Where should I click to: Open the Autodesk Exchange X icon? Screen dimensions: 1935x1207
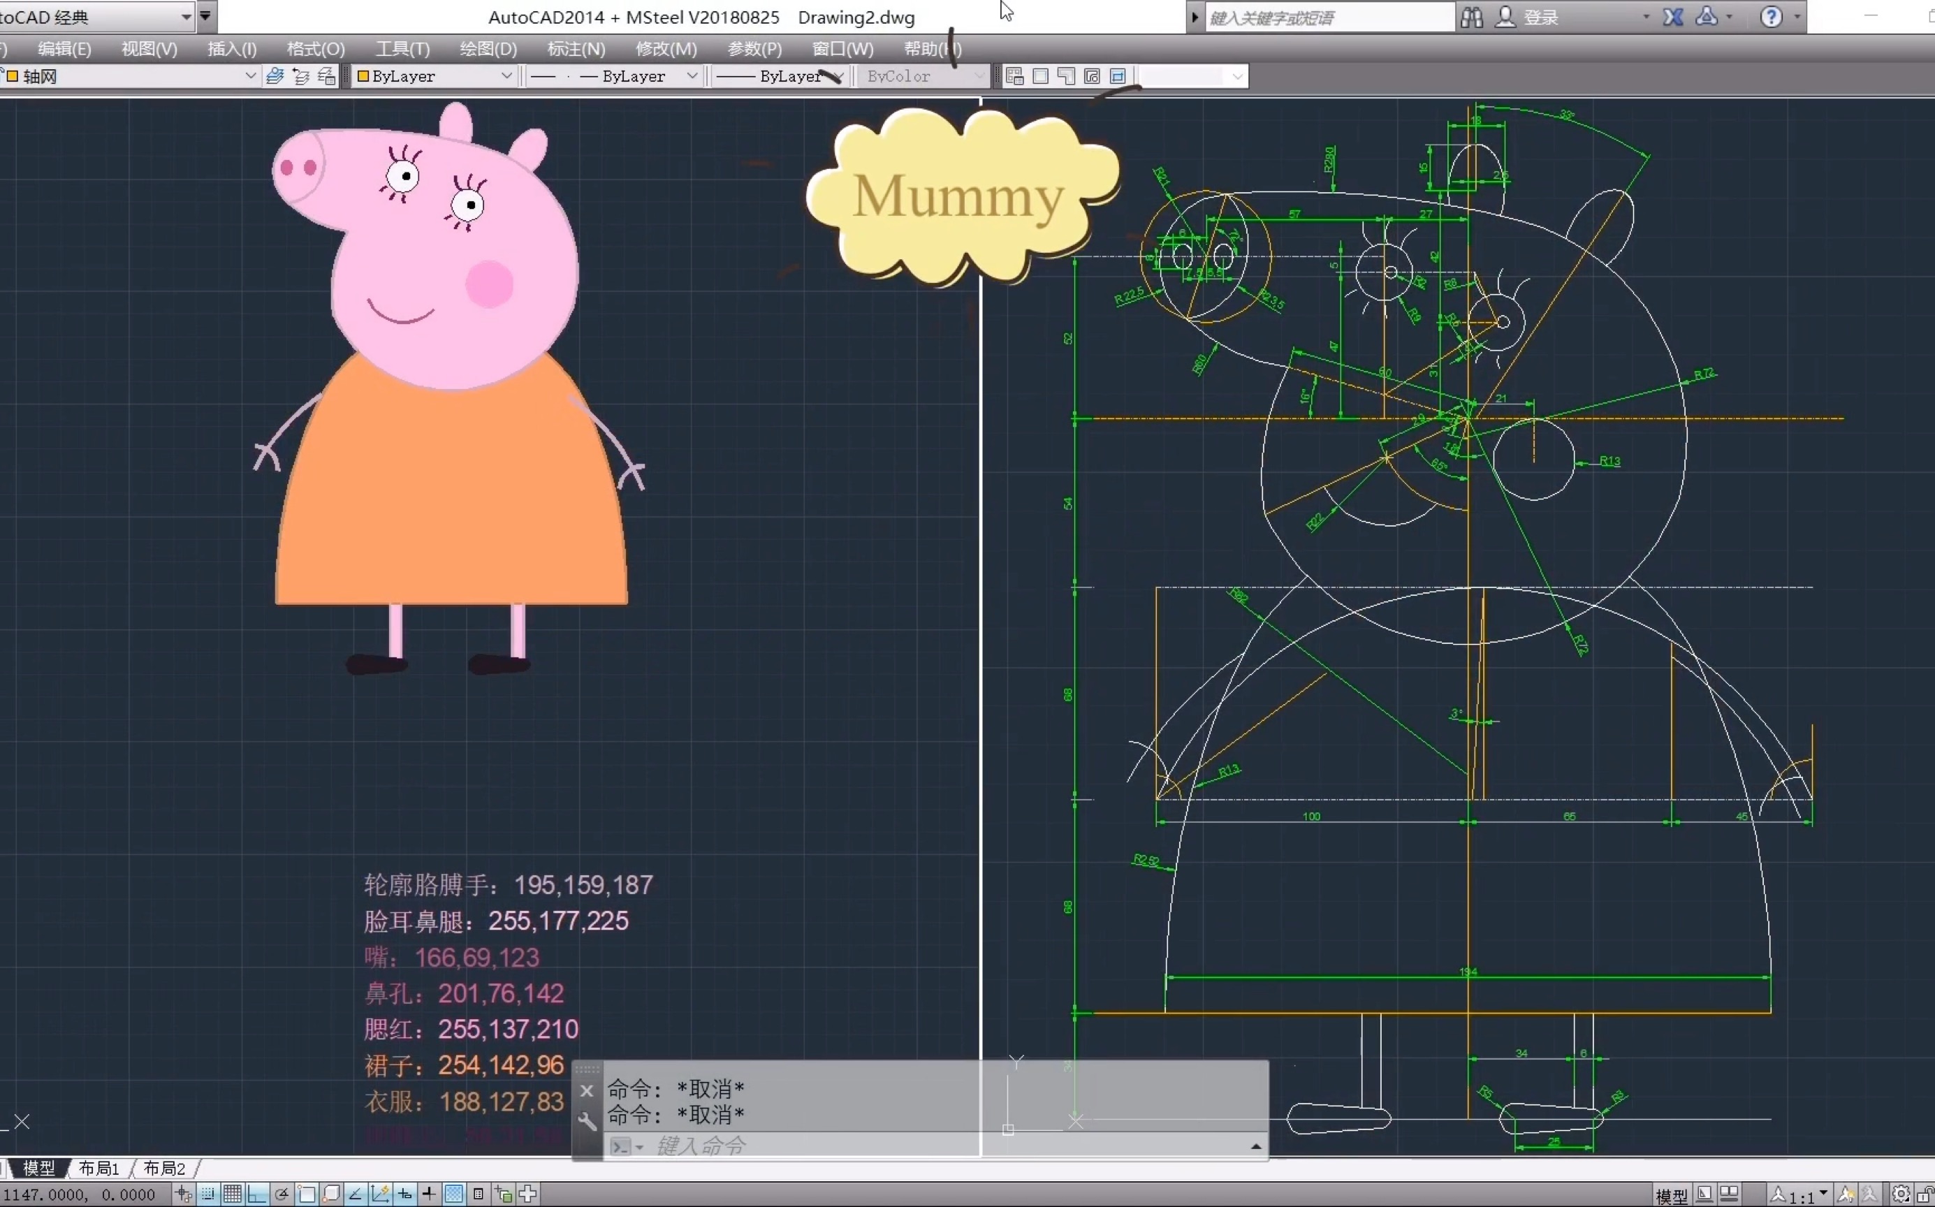pyautogui.click(x=1673, y=17)
